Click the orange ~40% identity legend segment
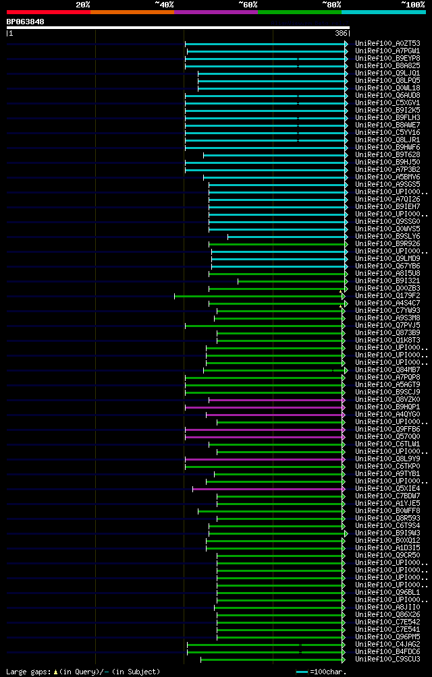This screenshot has width=432, height=677. 132,12
